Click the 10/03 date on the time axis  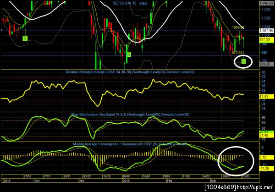click(226, 176)
